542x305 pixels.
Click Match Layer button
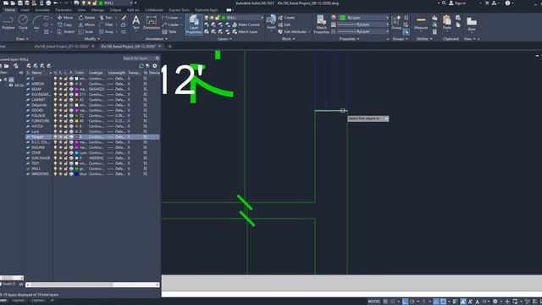click(245, 32)
